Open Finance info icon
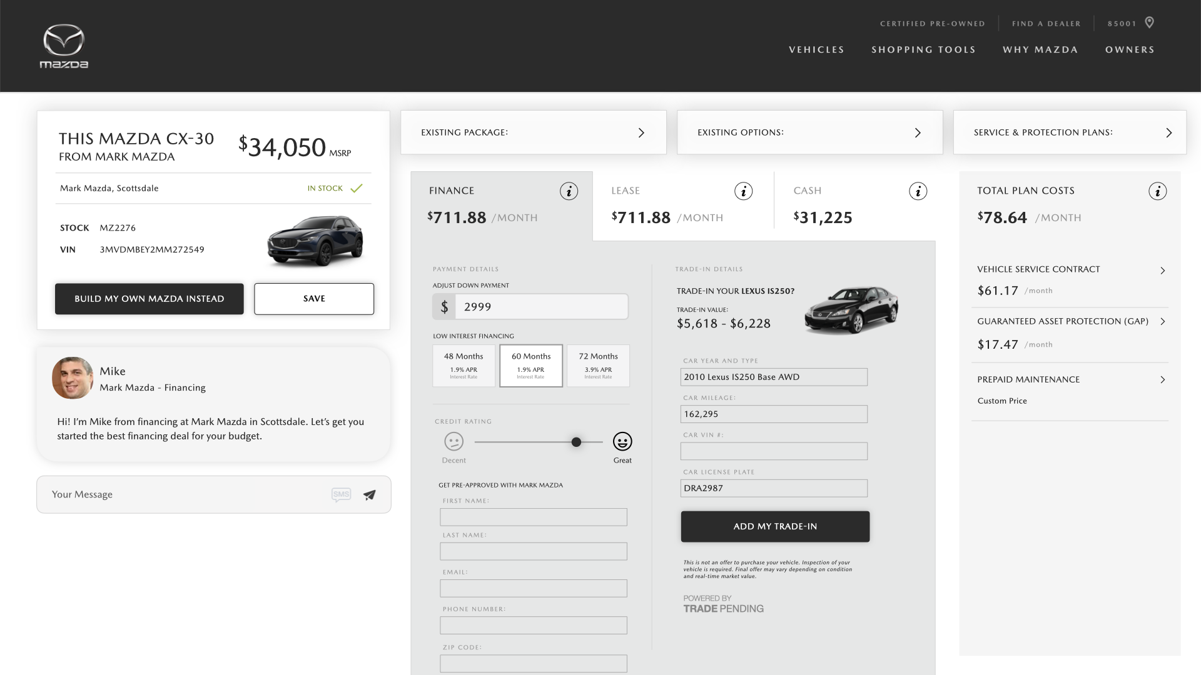 coord(569,191)
